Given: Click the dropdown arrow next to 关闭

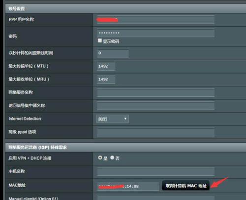Looking at the screenshot, I should (125, 119).
